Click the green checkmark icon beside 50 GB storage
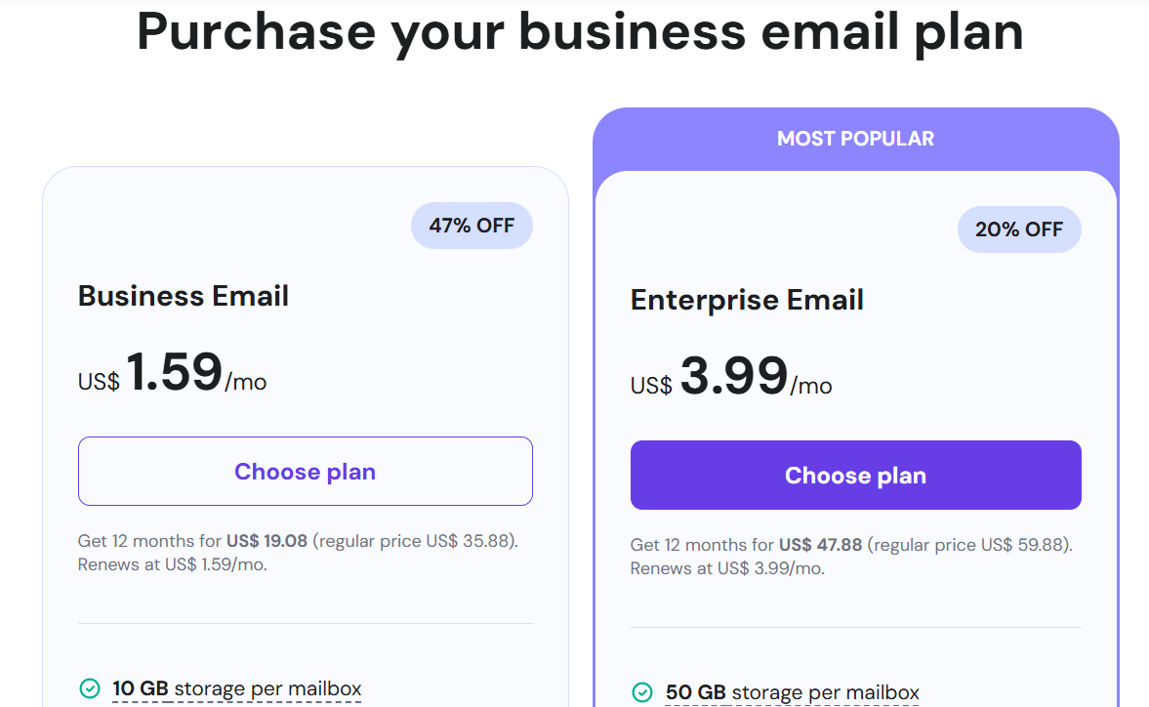 [641, 692]
